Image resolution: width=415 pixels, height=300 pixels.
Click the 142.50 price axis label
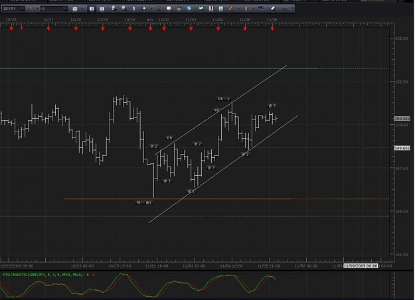(401, 255)
